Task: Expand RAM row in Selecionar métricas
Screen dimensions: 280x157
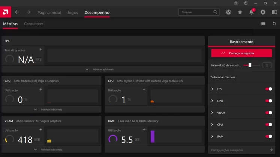Action: click(212, 136)
